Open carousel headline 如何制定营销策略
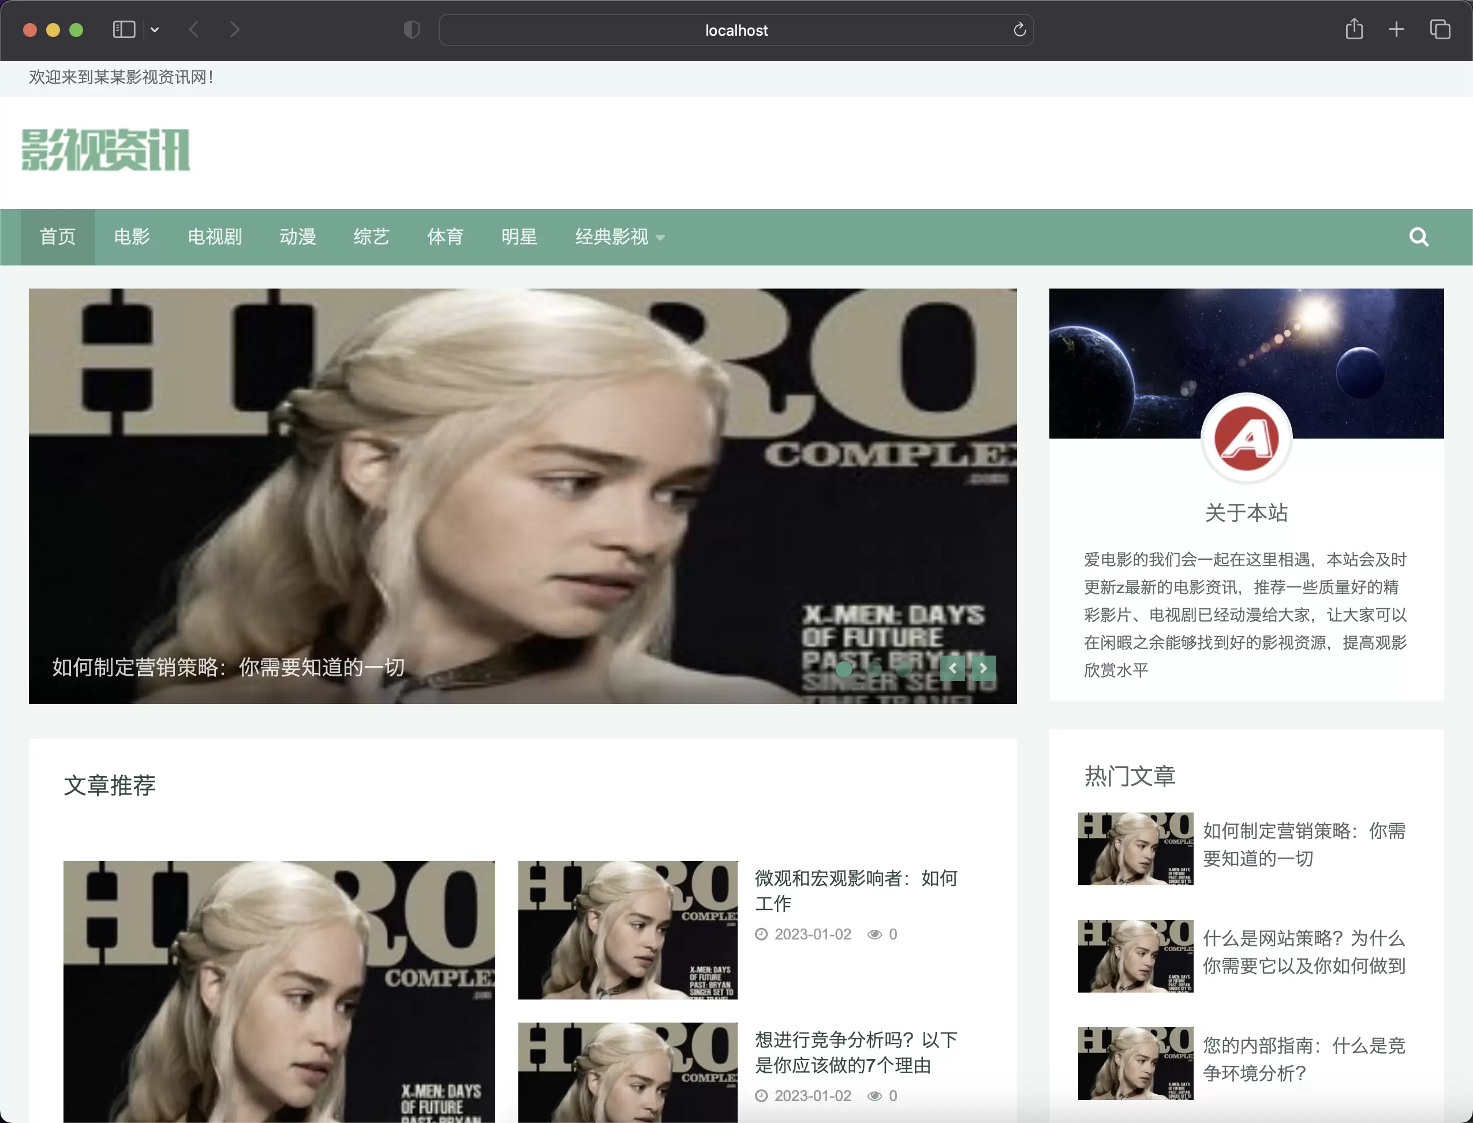The height and width of the screenshot is (1123, 1473). 228,667
